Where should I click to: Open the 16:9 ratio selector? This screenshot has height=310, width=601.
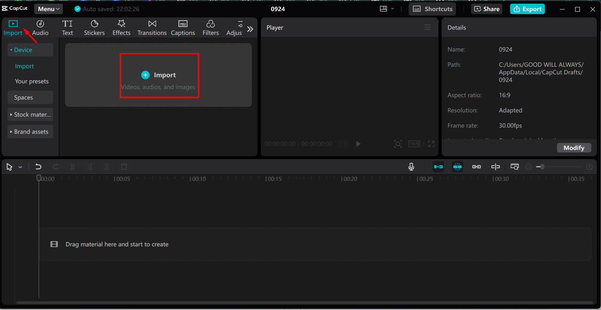tap(414, 144)
